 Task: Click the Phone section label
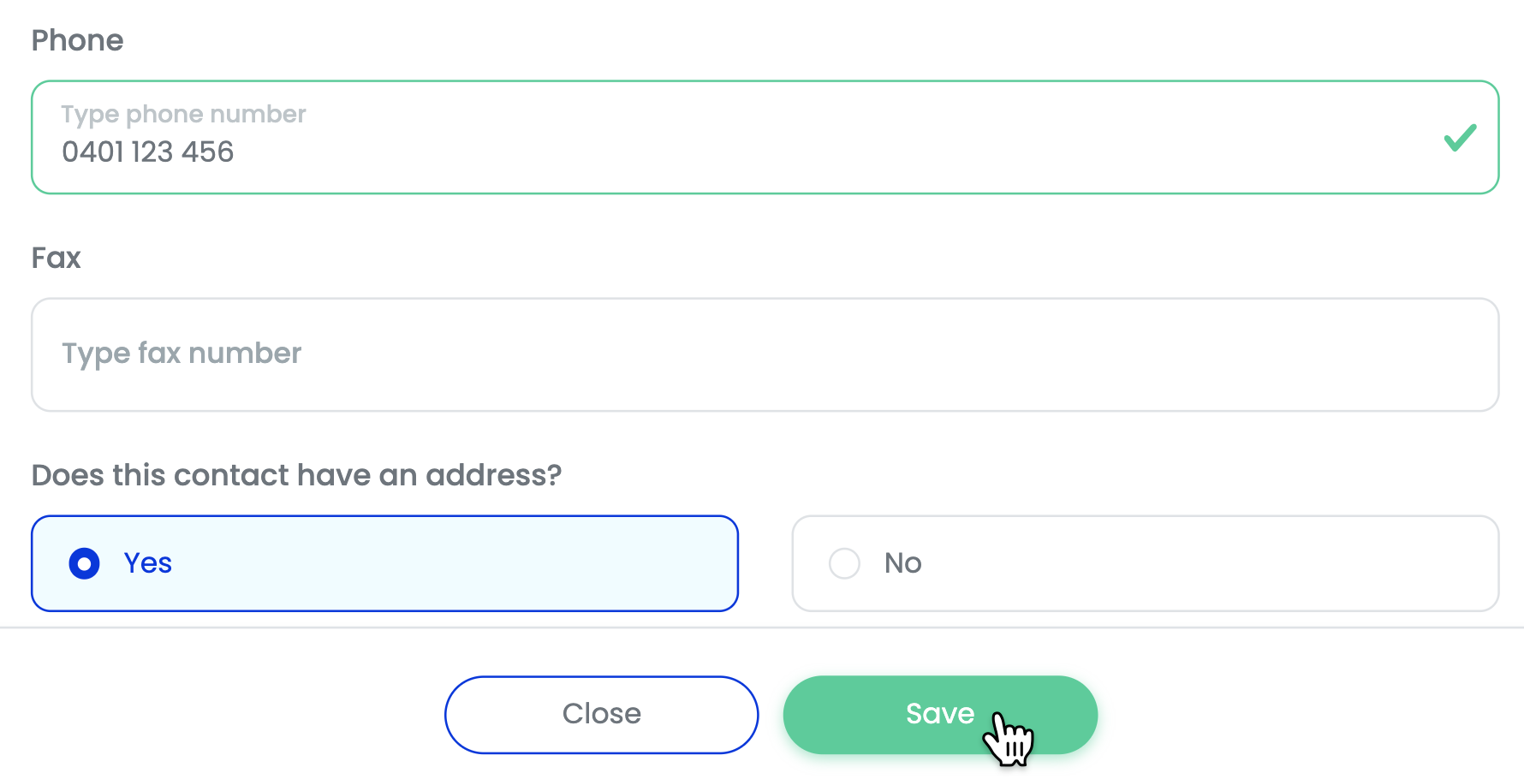(77, 39)
